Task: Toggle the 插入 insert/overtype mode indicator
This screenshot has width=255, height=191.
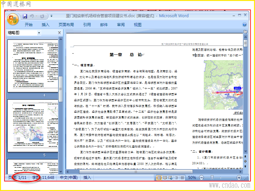Action: (87, 178)
